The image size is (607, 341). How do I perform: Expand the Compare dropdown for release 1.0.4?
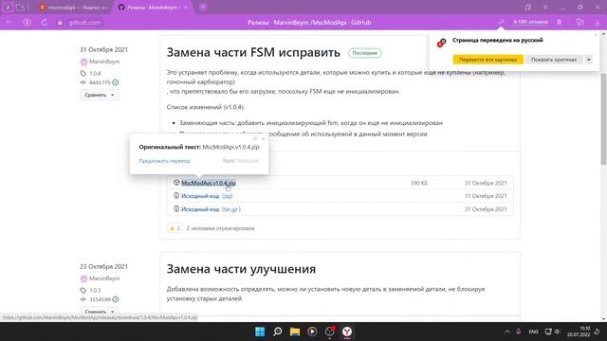(x=99, y=95)
